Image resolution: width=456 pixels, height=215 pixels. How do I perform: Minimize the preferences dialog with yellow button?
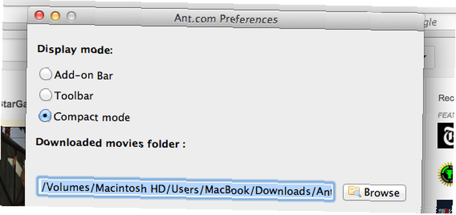[x=55, y=16]
